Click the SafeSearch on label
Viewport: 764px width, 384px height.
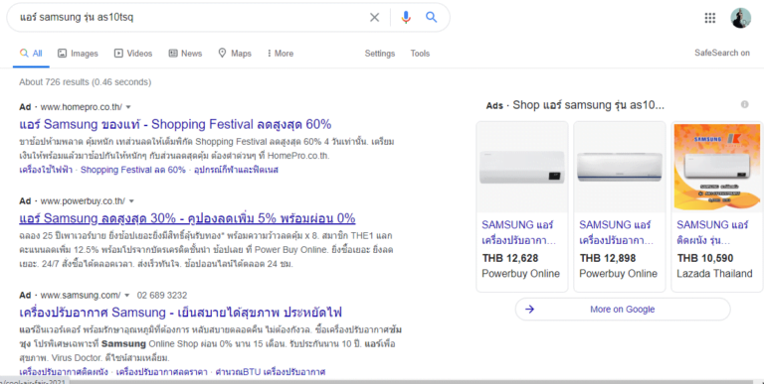[722, 53]
